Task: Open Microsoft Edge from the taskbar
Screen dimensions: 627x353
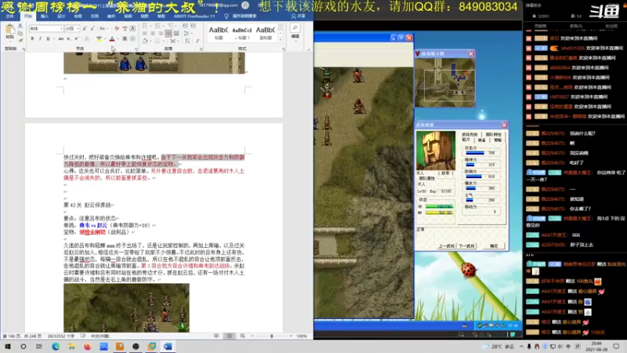Action: tap(56, 347)
